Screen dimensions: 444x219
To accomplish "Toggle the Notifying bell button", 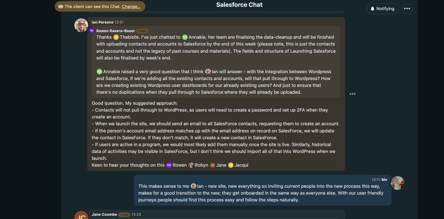I will [382, 9].
